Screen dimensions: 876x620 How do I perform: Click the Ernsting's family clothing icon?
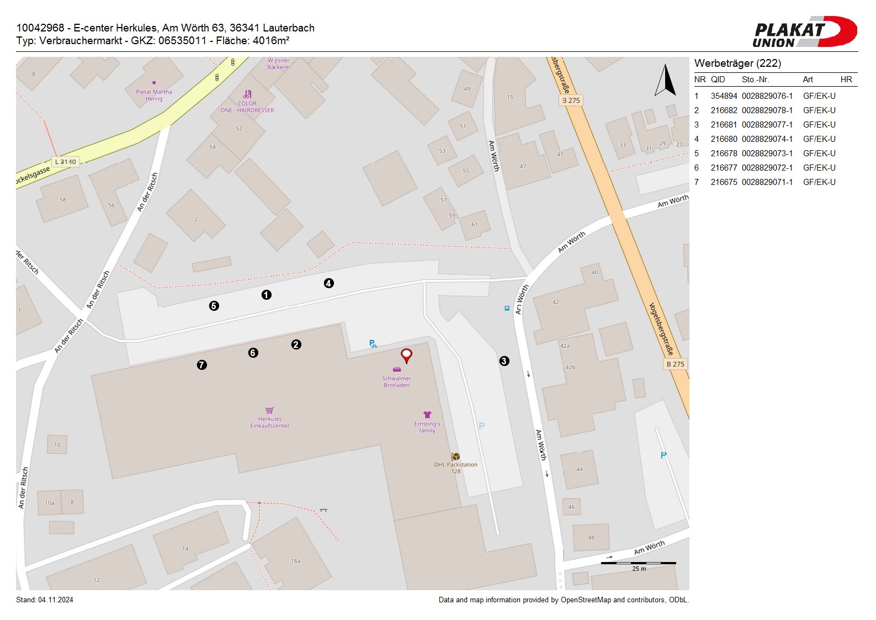427,415
